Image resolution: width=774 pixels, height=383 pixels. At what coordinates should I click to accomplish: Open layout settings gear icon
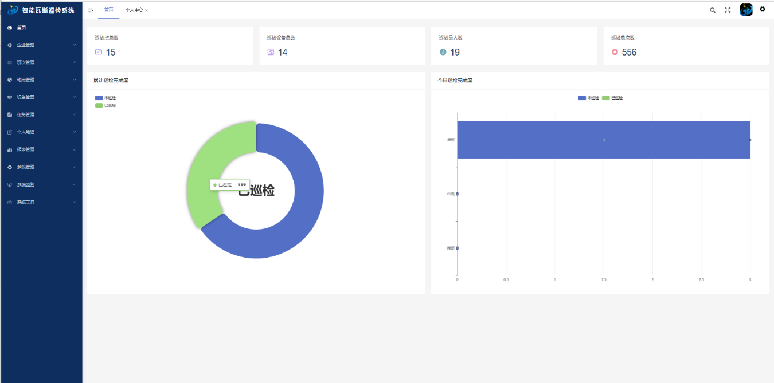point(763,9)
